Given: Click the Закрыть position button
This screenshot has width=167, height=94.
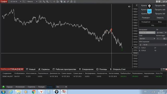Looking at the screenshot, I should click(160, 18).
